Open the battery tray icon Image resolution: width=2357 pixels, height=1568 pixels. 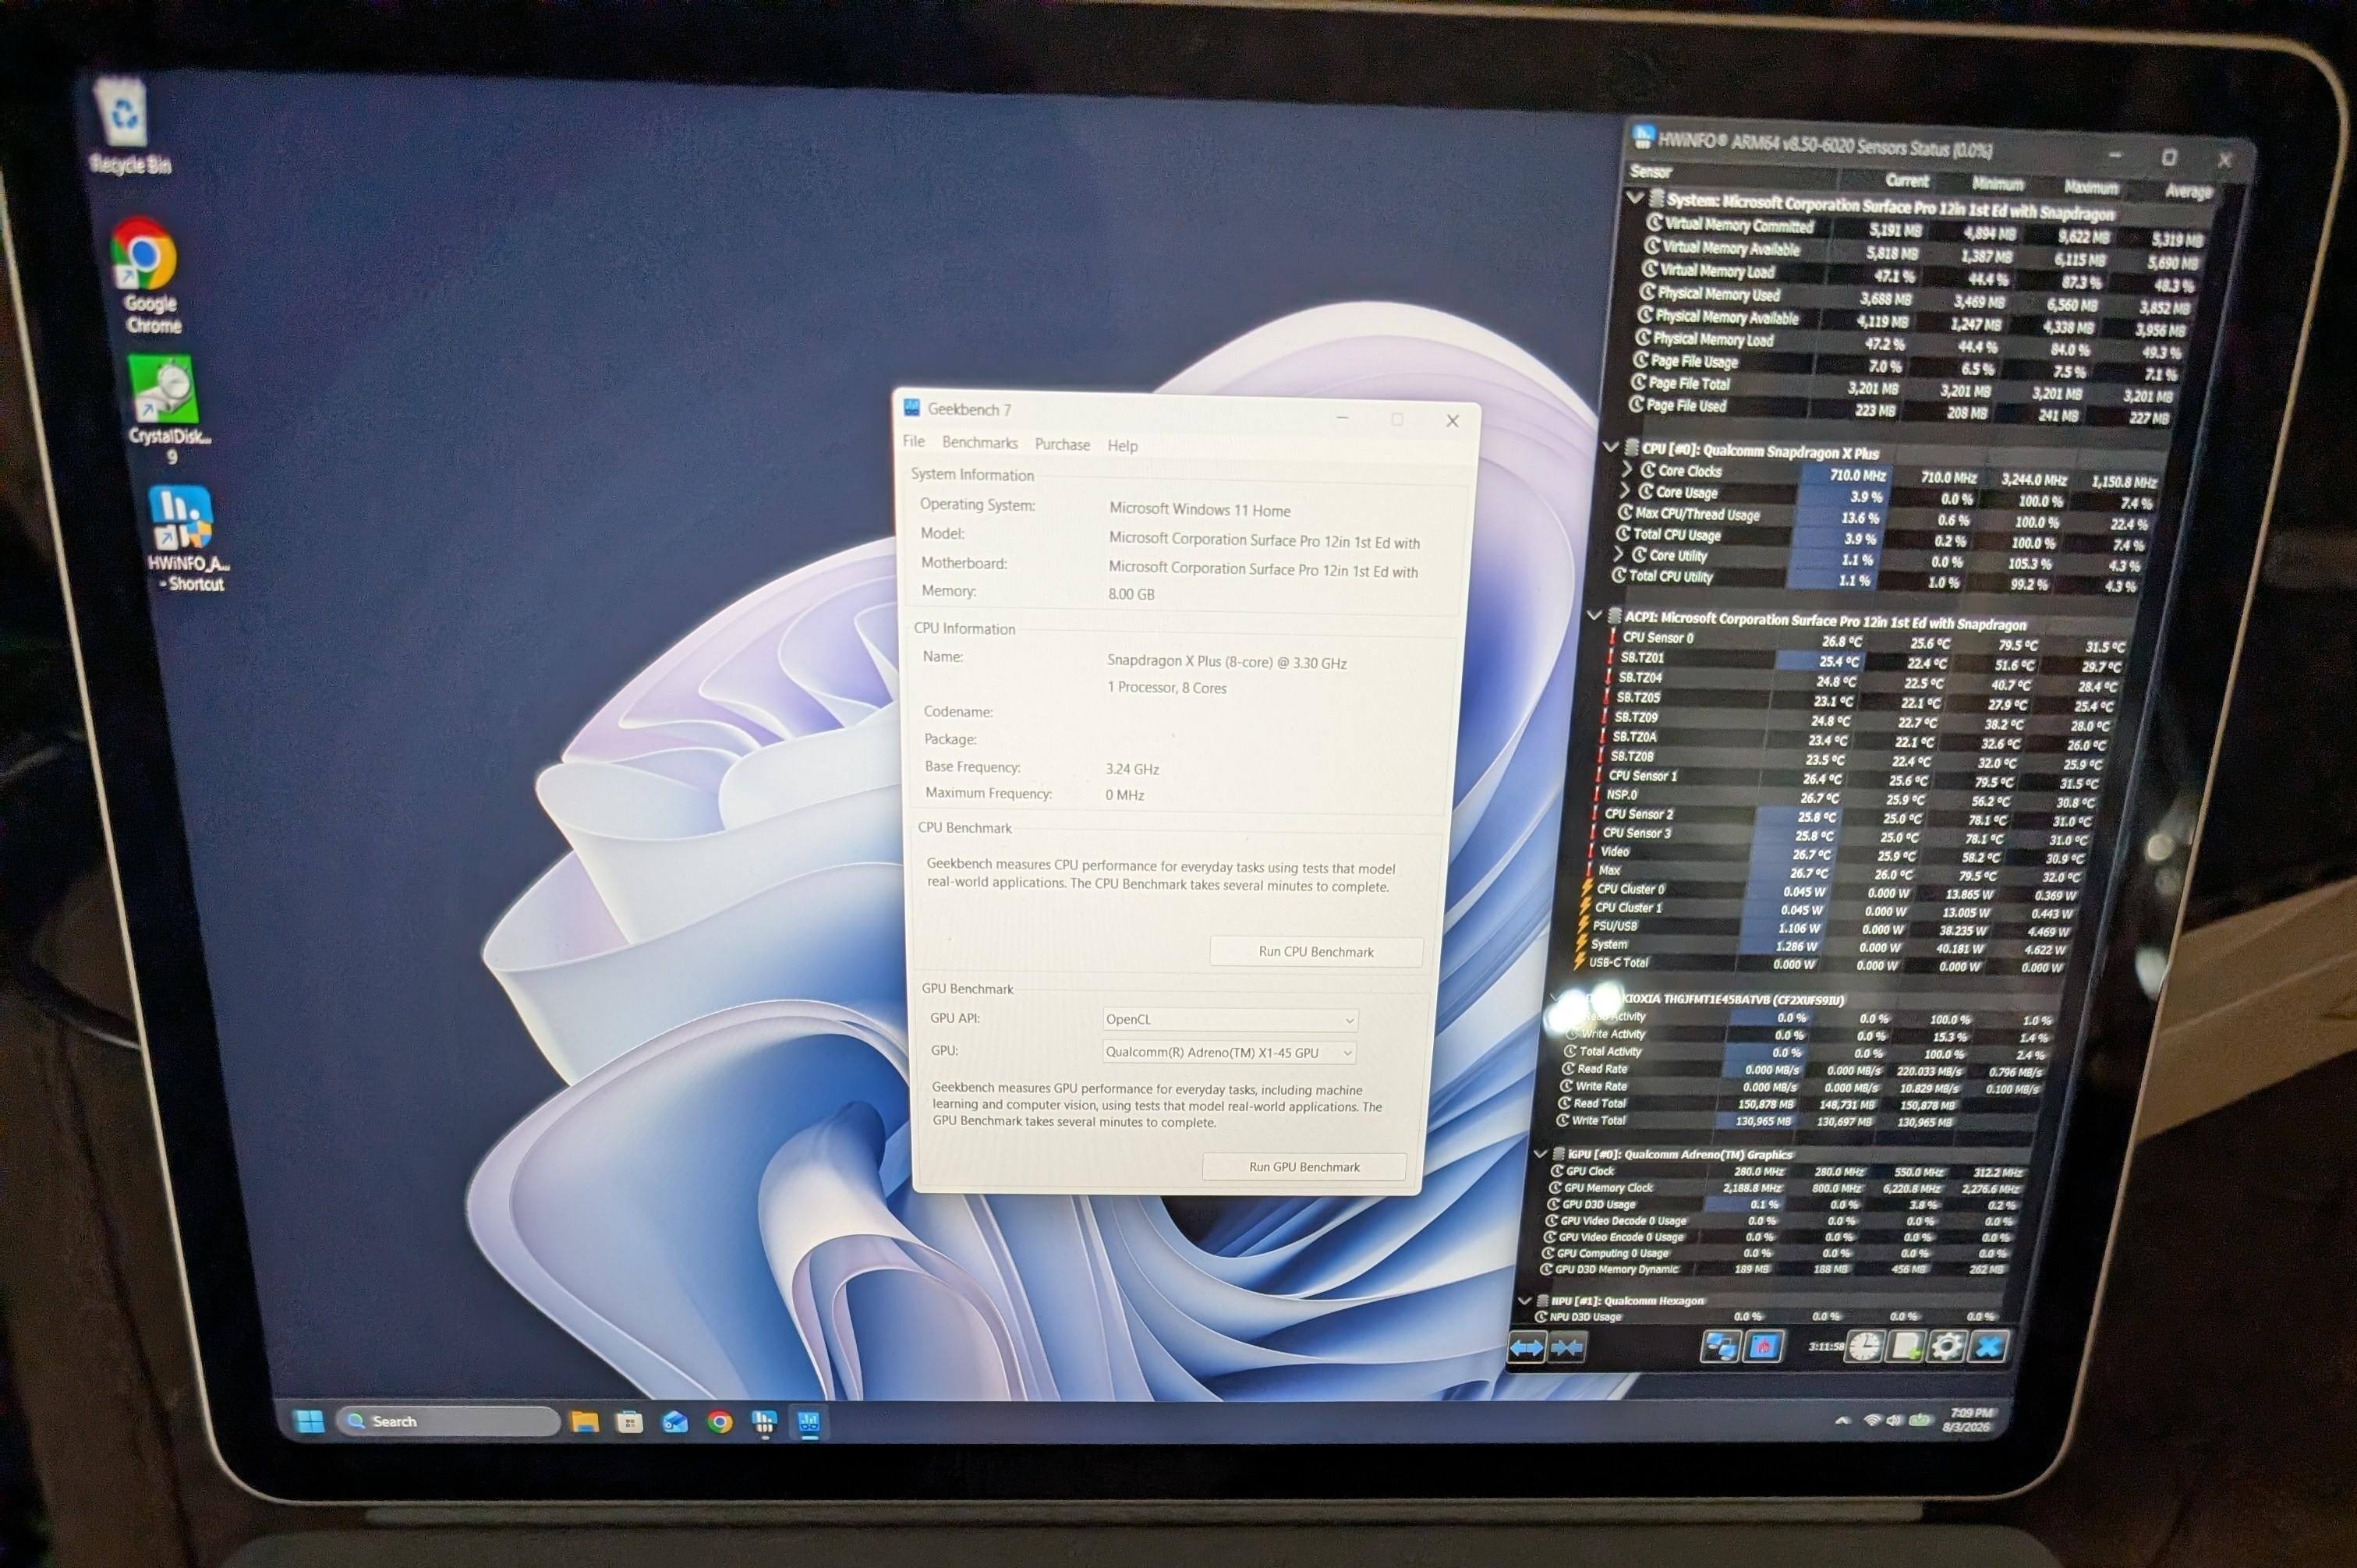click(1918, 1421)
